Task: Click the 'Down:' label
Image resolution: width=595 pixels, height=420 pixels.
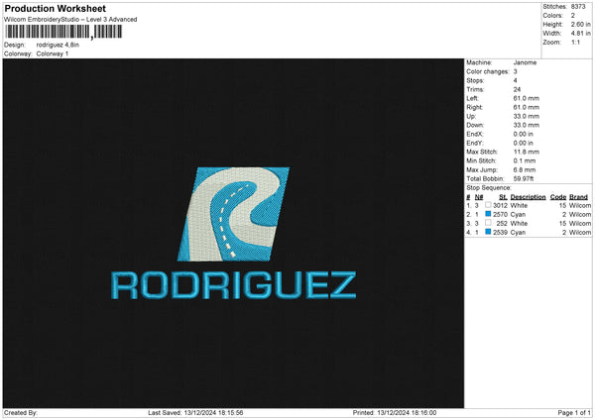Action: pos(475,125)
